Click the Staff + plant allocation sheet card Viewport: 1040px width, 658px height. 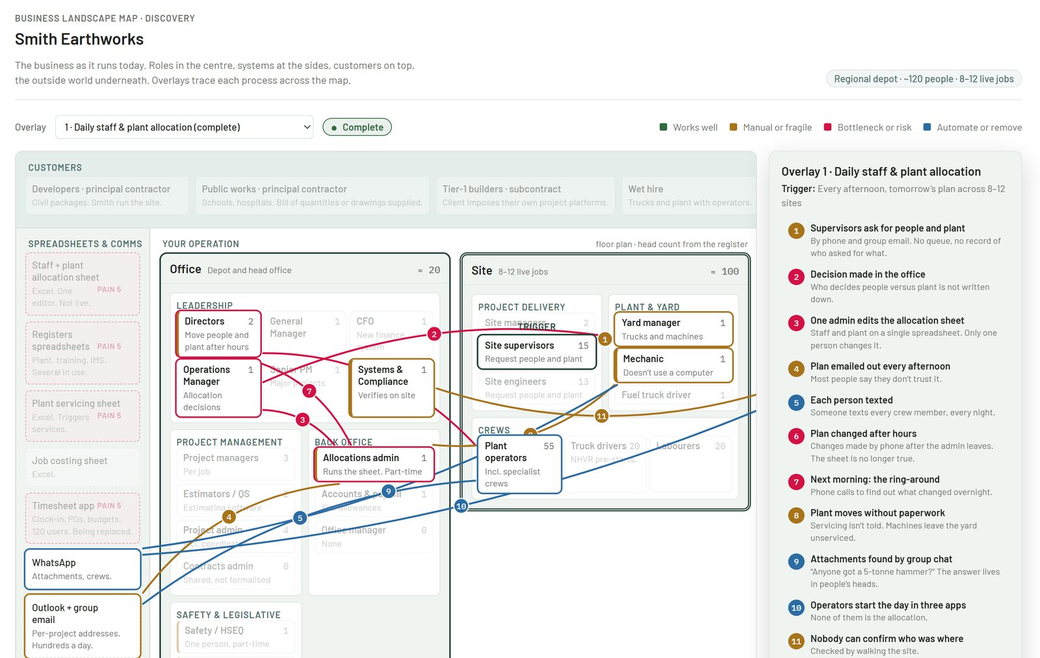(83, 284)
